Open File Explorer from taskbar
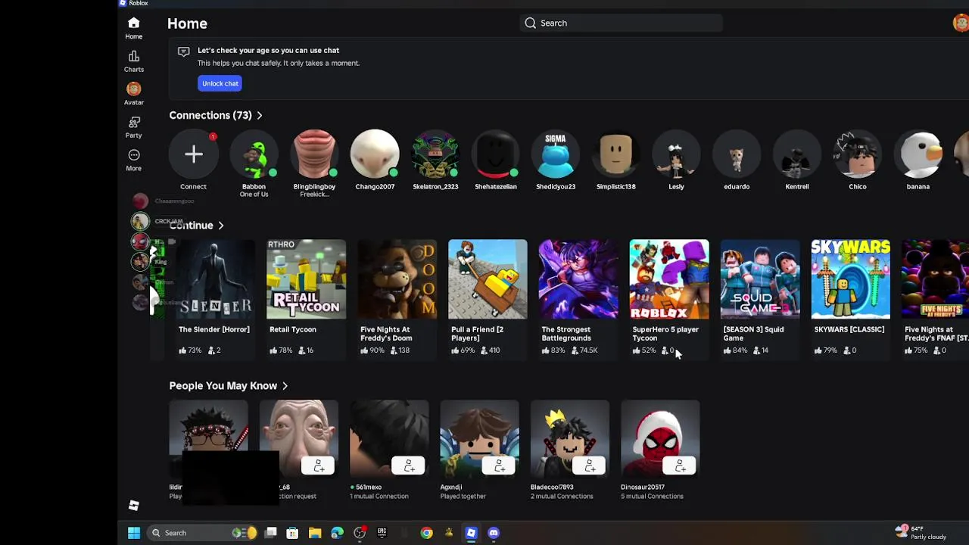 [x=315, y=533]
